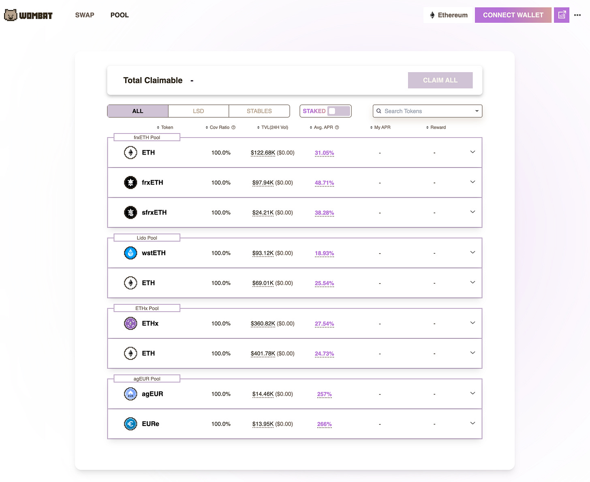The height and width of the screenshot is (482, 590).
Task: Open the three-dot more menu
Action: 577,15
